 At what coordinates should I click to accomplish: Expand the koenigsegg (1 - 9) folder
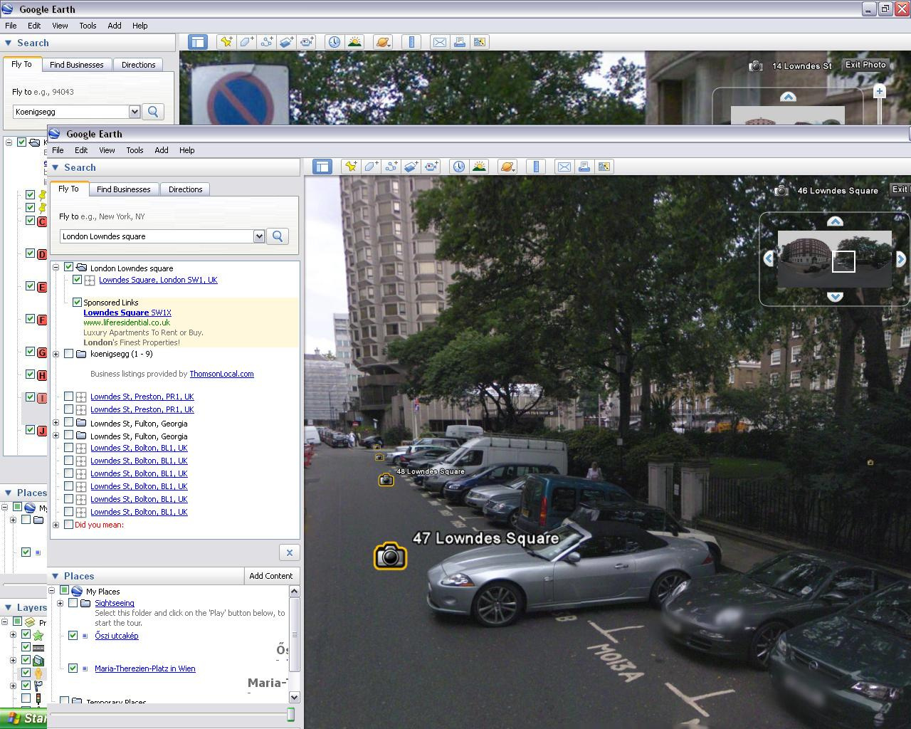[56, 354]
